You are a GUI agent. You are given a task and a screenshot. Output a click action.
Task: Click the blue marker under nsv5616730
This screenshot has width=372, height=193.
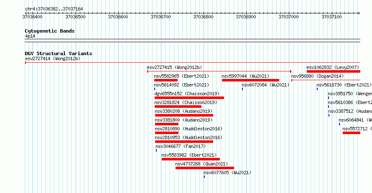[317, 89]
